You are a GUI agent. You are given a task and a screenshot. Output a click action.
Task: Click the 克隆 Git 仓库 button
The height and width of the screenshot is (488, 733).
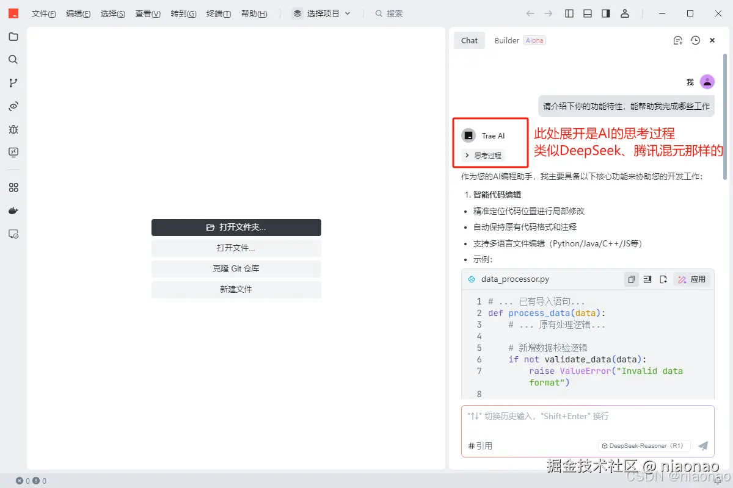click(236, 268)
